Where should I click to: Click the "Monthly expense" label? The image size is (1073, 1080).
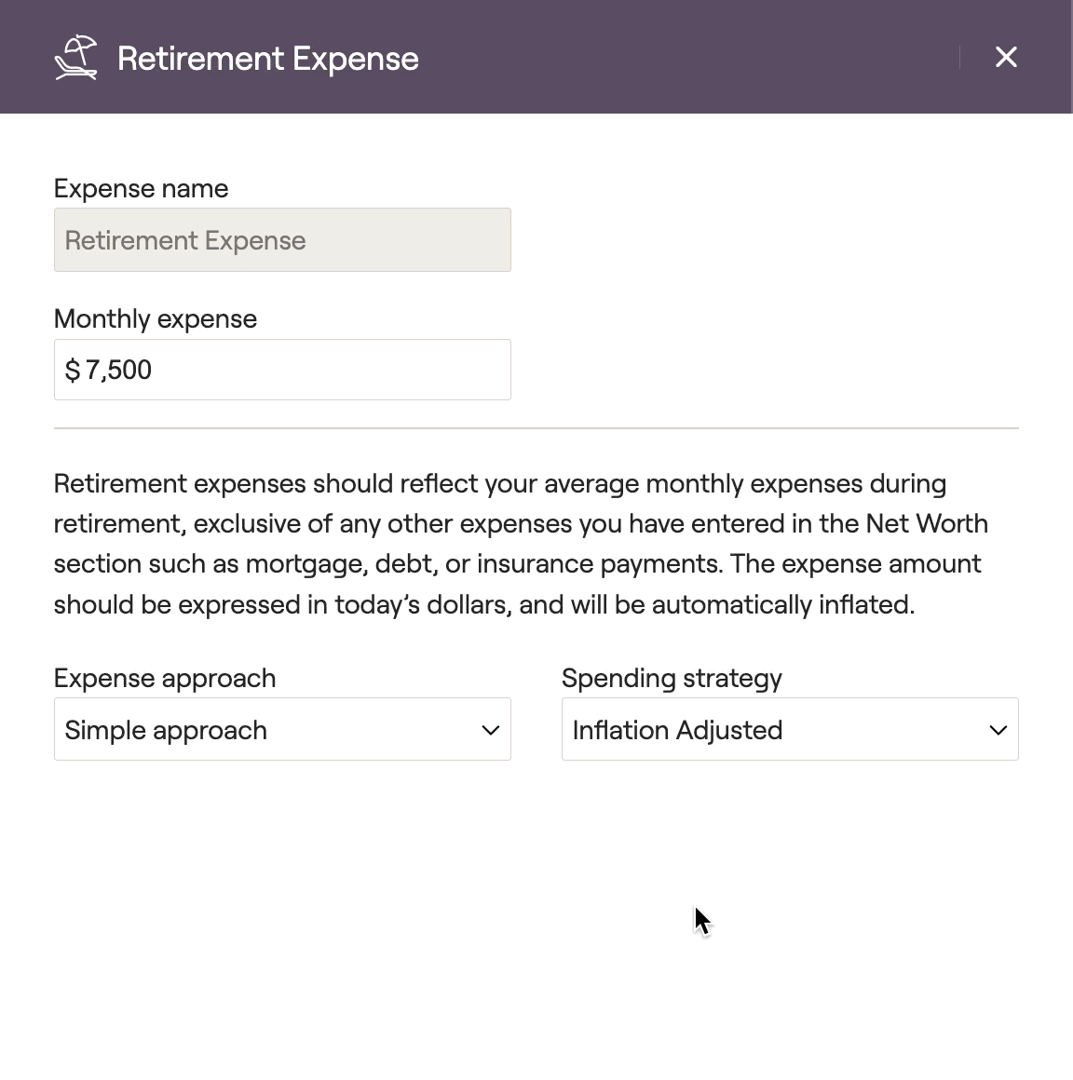[x=156, y=318]
